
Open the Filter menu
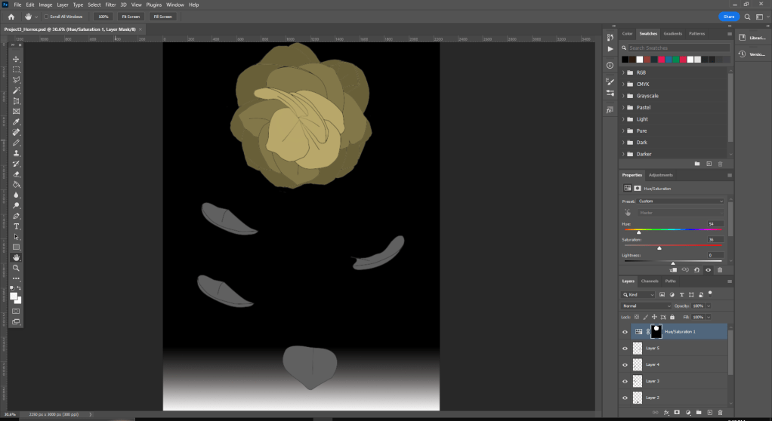point(110,5)
